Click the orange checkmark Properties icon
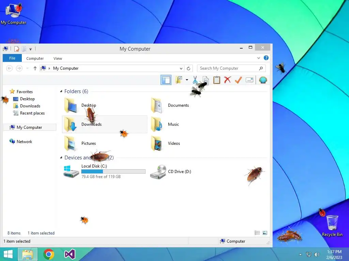Image resolution: width=349 pixels, height=261 pixels. [238, 80]
